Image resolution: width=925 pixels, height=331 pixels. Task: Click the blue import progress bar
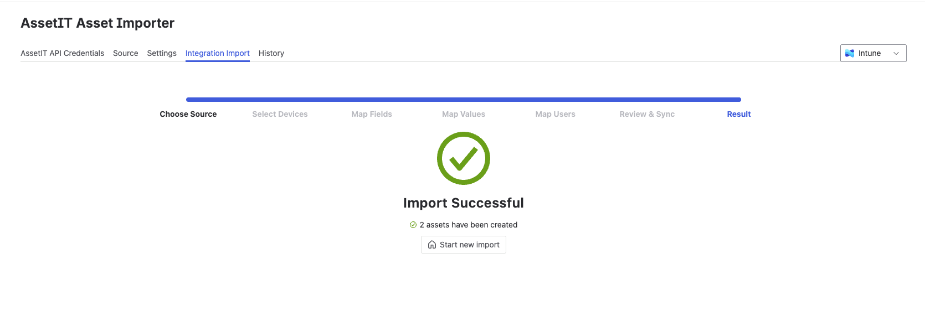point(464,100)
